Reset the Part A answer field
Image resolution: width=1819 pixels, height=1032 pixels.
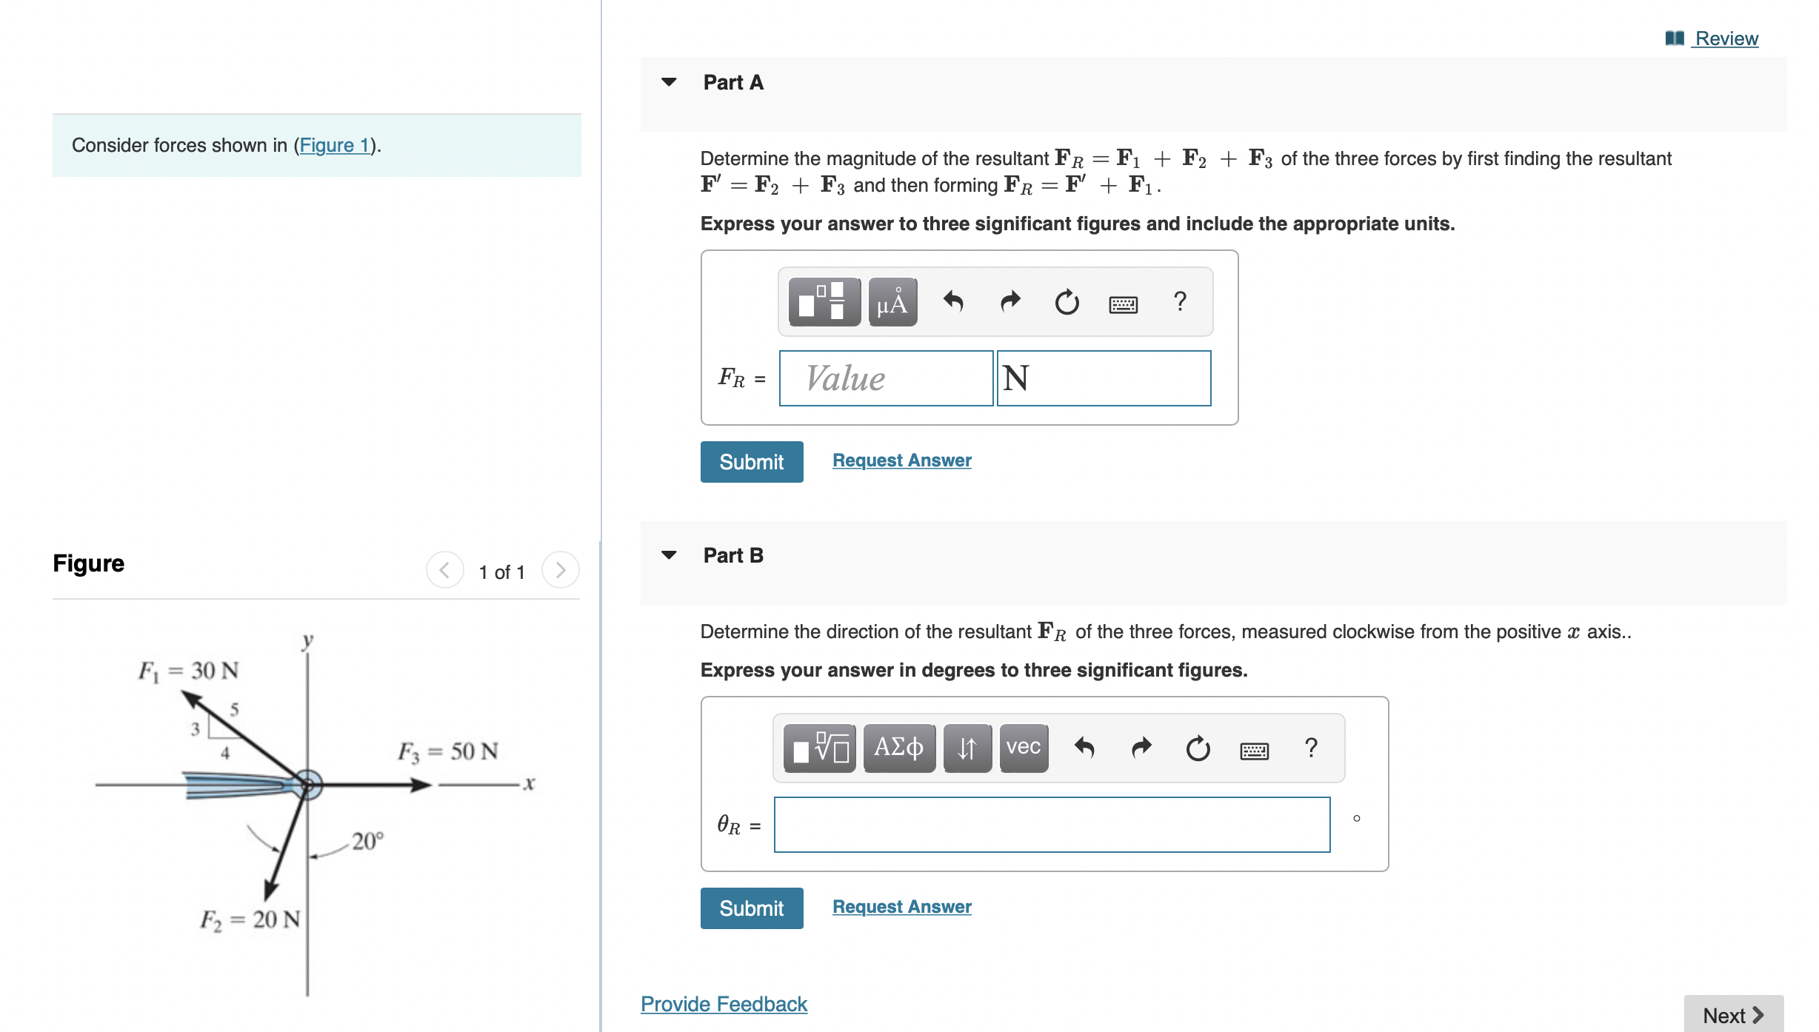coord(1067,301)
